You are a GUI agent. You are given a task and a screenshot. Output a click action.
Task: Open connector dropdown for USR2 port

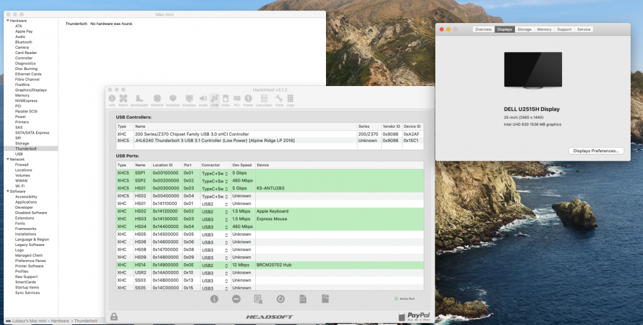[215, 273]
